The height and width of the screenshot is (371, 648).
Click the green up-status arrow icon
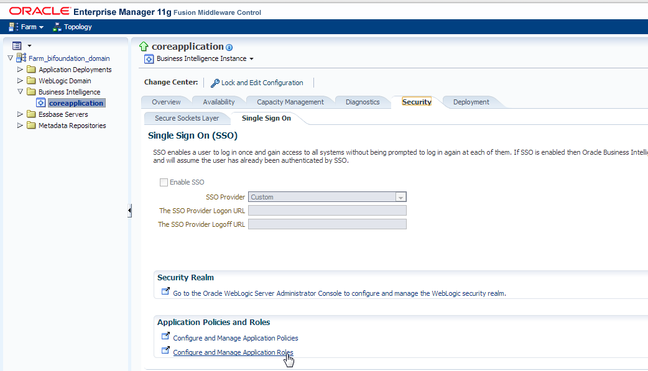(x=144, y=46)
